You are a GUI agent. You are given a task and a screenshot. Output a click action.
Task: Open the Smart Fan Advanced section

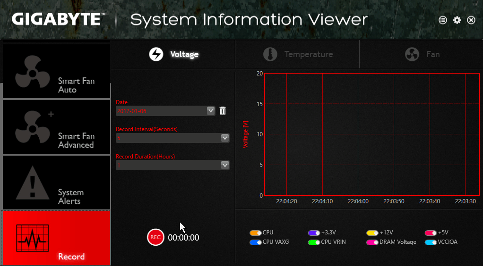pos(56,127)
